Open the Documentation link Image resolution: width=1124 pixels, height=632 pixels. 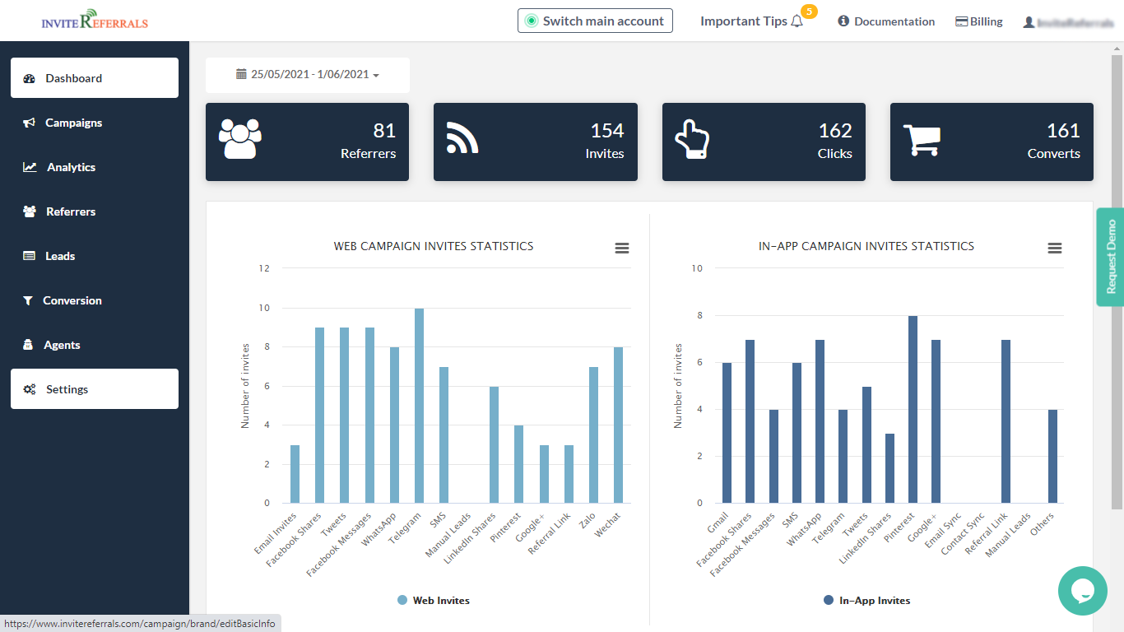(886, 22)
